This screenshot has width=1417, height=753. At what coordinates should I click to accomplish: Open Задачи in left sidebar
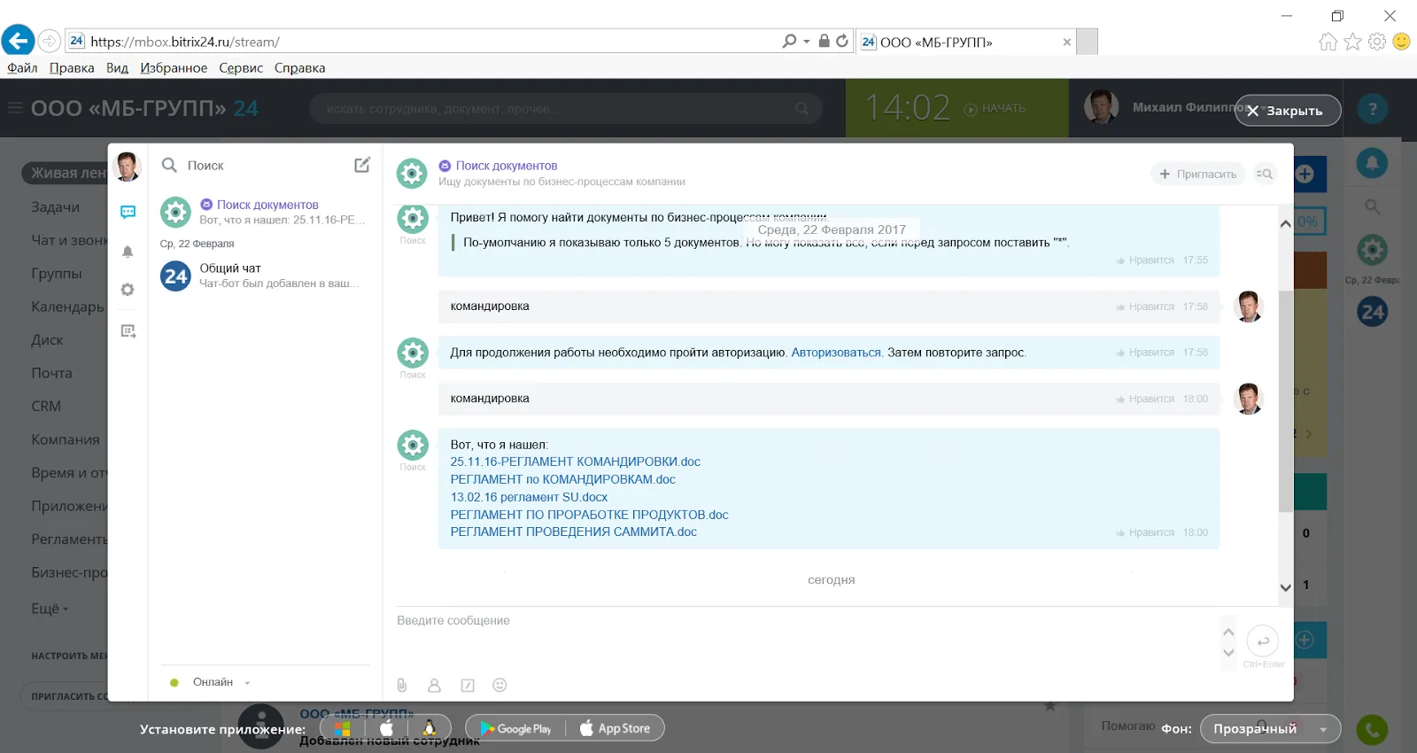(55, 207)
